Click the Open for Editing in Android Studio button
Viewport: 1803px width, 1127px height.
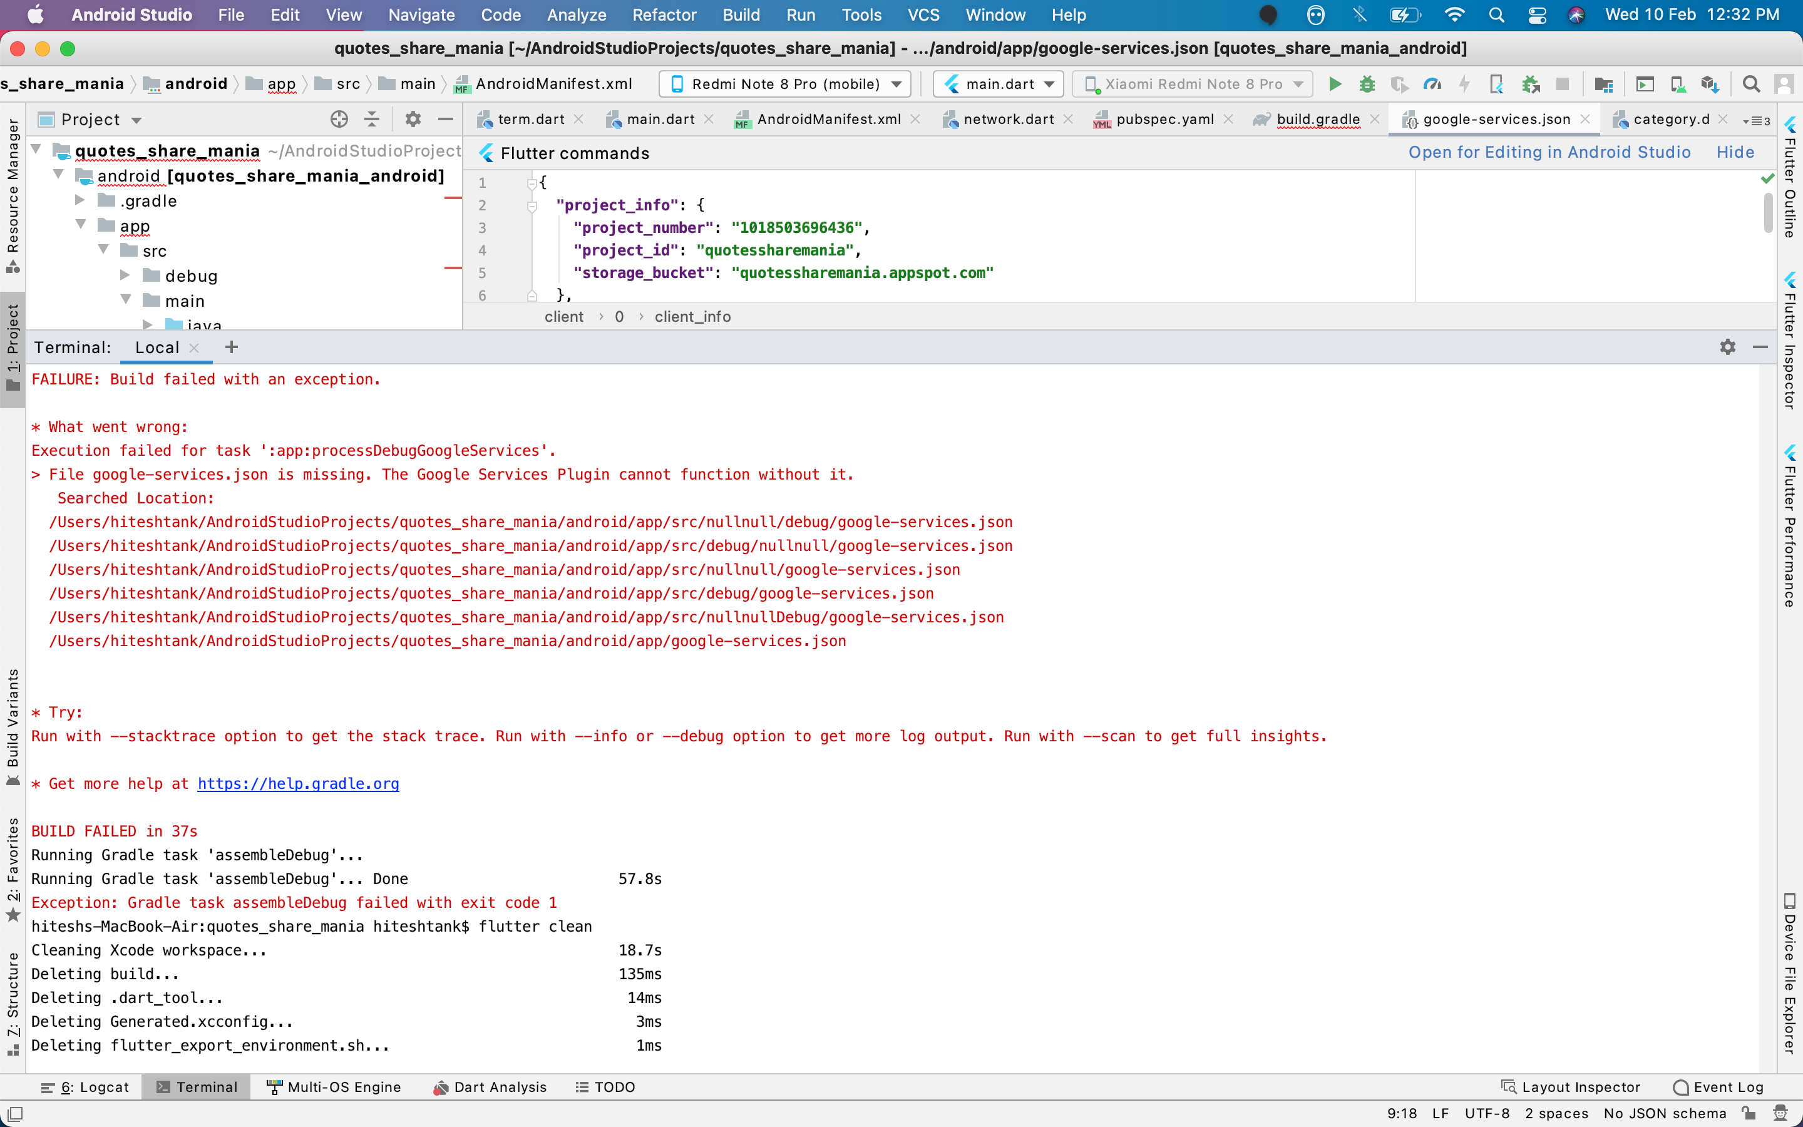(1550, 153)
